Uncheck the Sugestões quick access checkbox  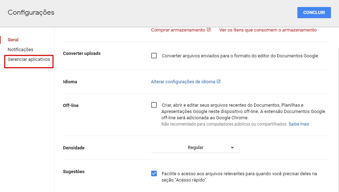pyautogui.click(x=154, y=173)
